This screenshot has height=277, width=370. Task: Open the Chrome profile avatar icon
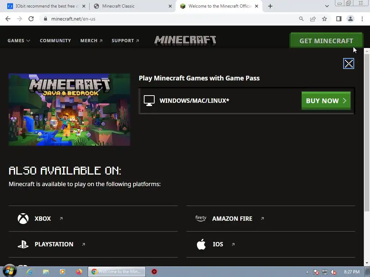point(350,19)
